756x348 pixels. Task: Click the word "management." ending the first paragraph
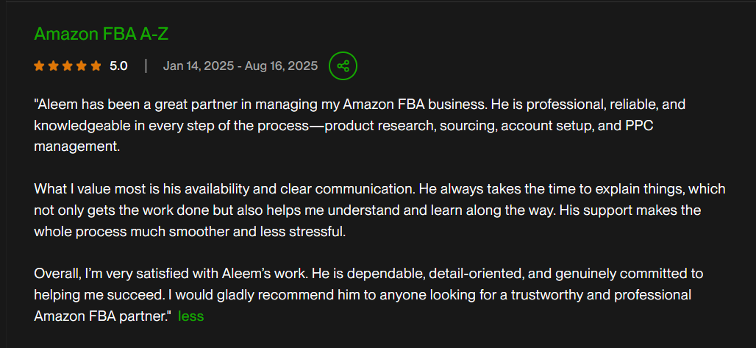(x=76, y=146)
